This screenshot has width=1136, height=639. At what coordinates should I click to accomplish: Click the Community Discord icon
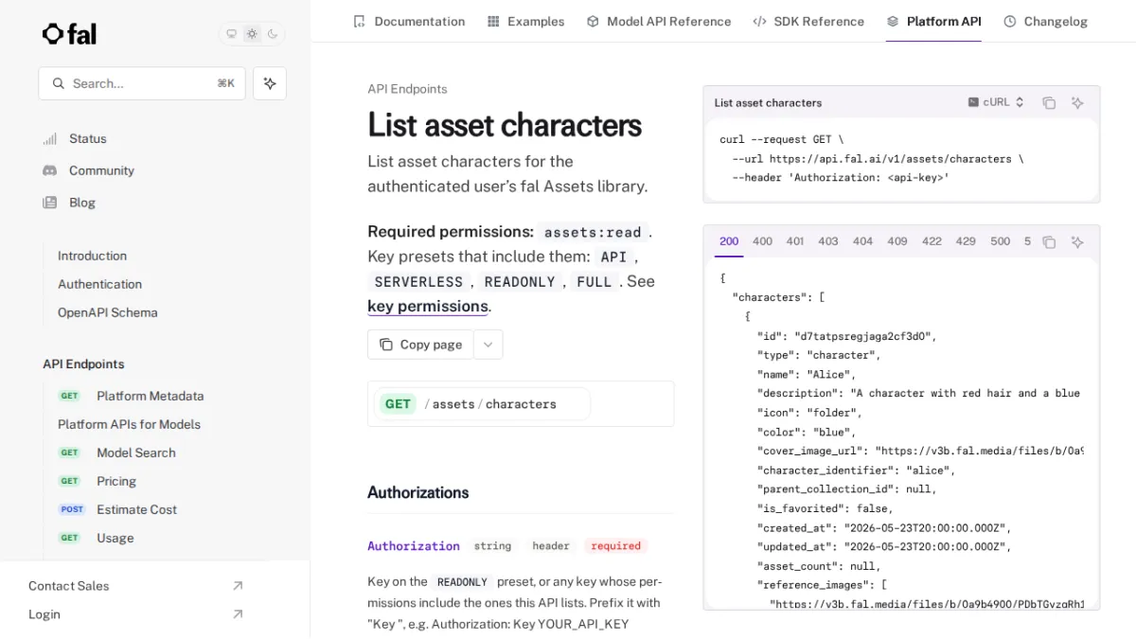tap(50, 170)
